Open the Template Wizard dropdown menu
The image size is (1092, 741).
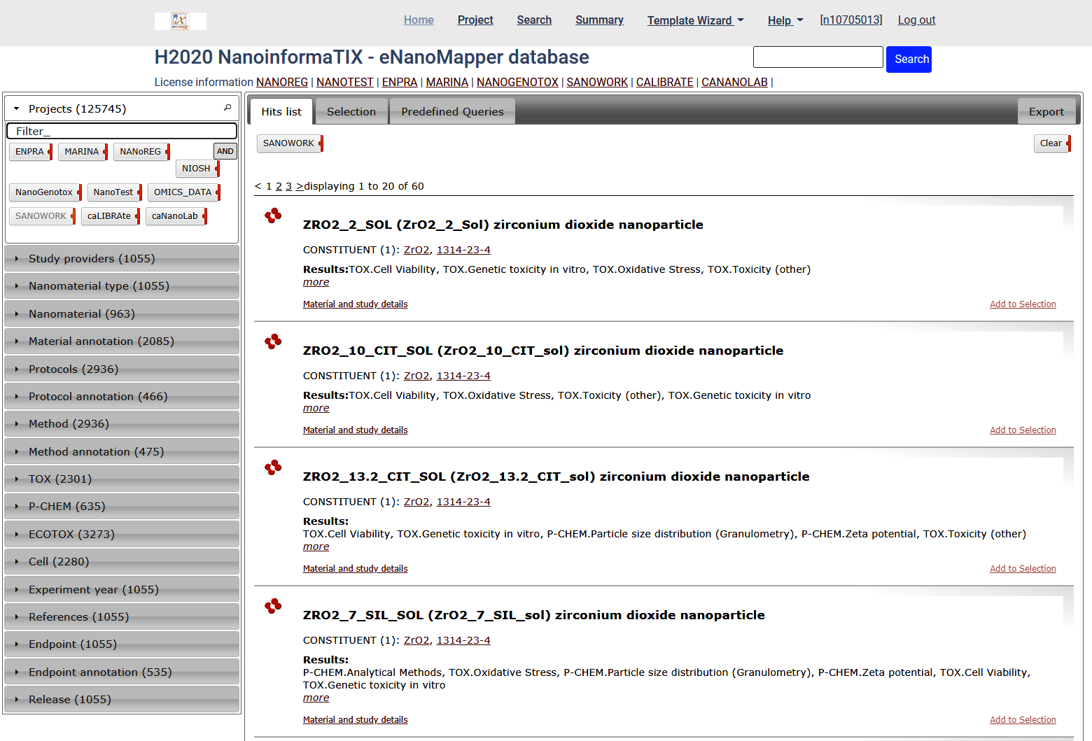[x=694, y=20]
